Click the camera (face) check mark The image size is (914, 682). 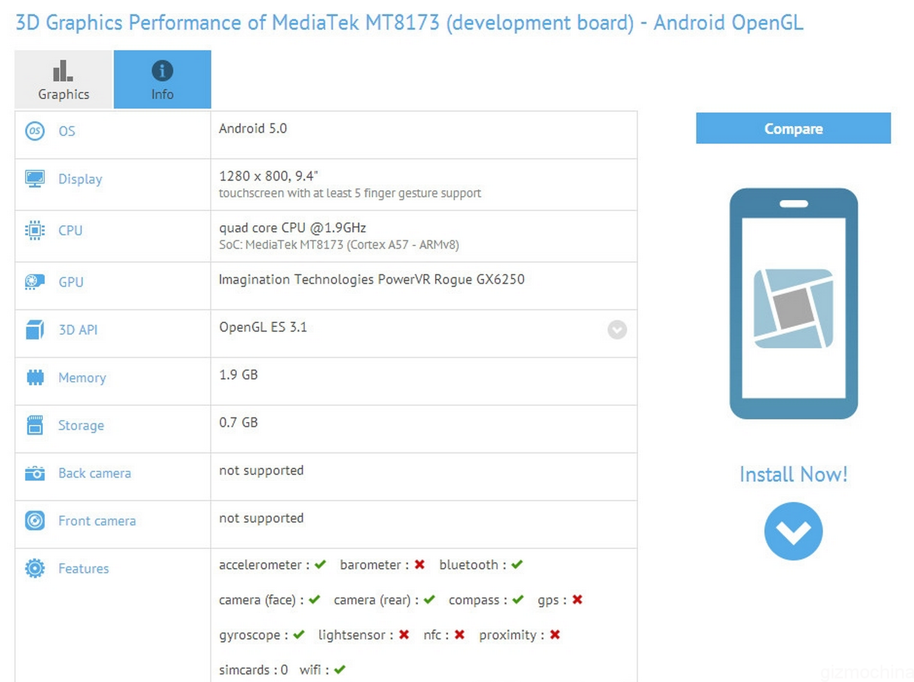pos(315,600)
